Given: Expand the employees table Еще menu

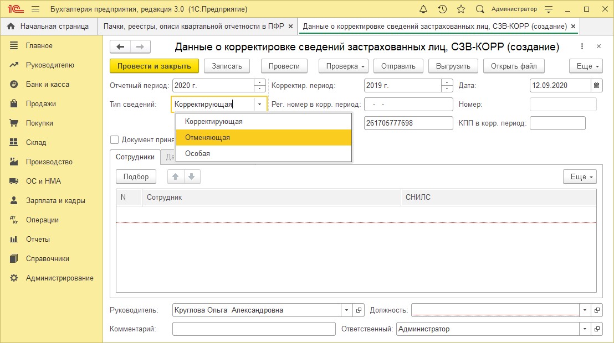Looking at the screenshot, I should (580, 177).
